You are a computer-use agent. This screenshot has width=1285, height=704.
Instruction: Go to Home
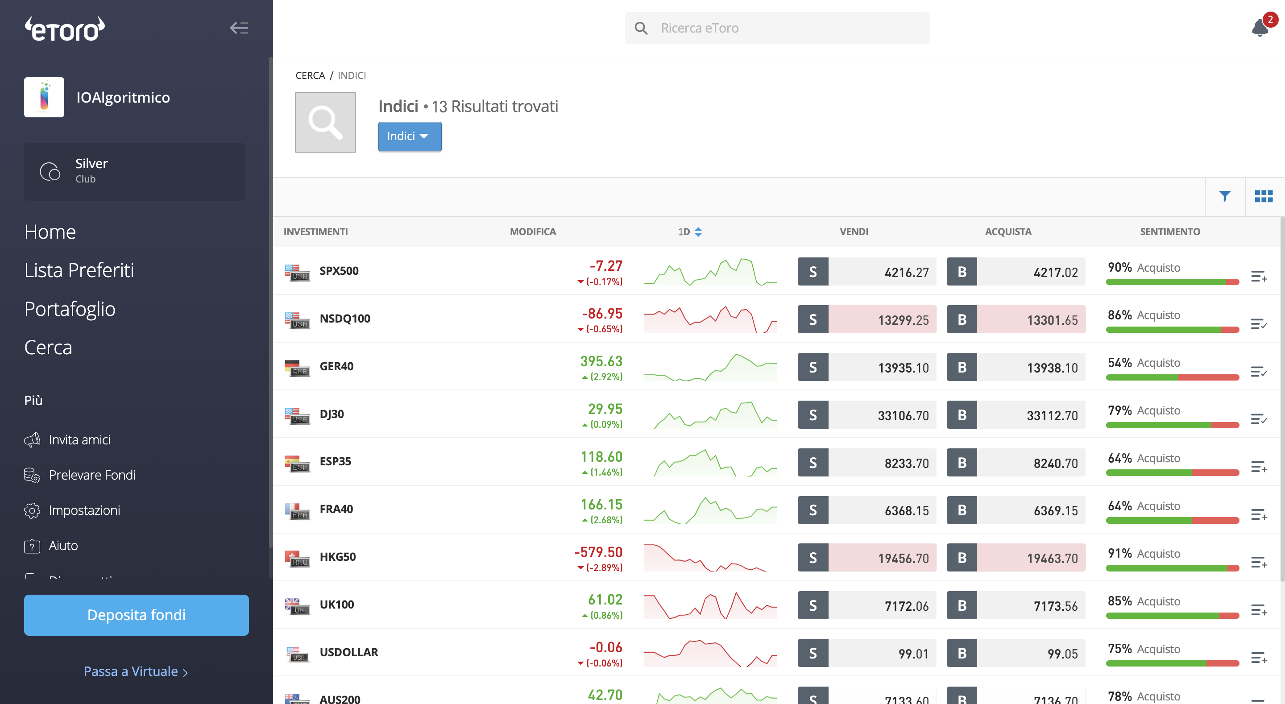(50, 232)
